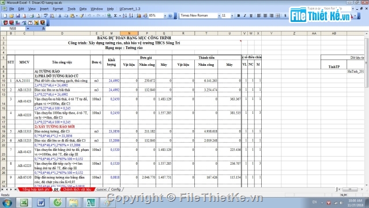Open the Chart Wizard icon

pyautogui.click(x=139, y=16)
